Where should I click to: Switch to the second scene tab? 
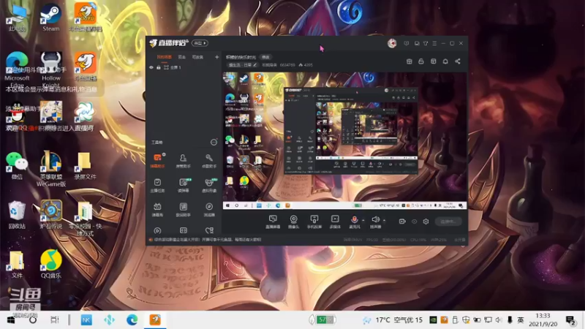pos(181,57)
